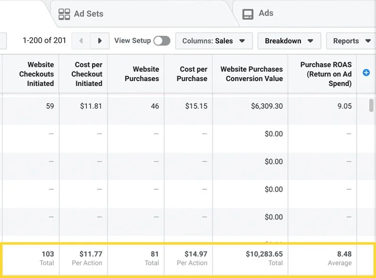Click the Cost per Purchase header

tap(192, 74)
